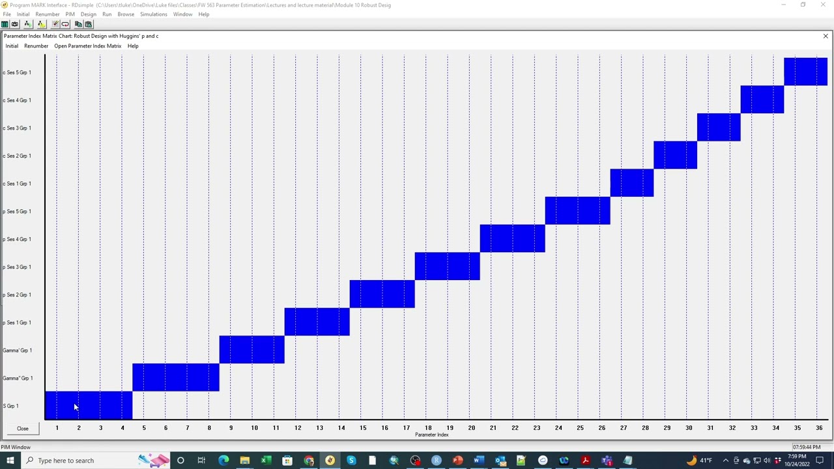The image size is (834, 469).
Task: Open Excel from the taskbar
Action: 266,461
